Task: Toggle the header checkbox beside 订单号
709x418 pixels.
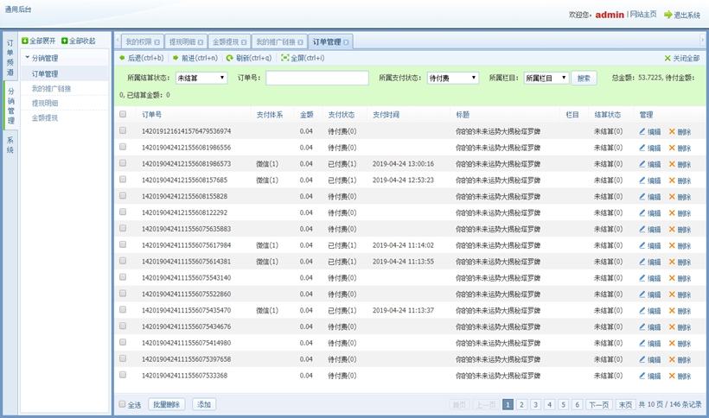Action: [123, 114]
